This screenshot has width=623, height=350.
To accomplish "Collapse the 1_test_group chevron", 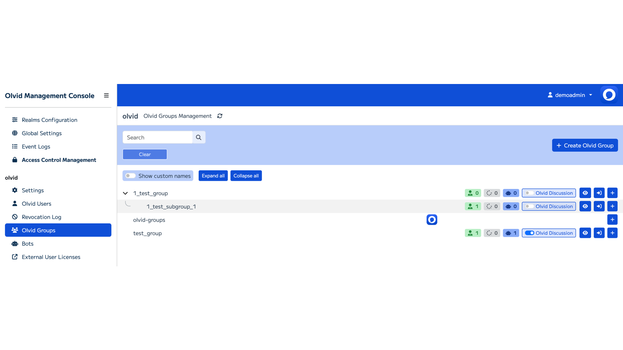I will click(125, 193).
